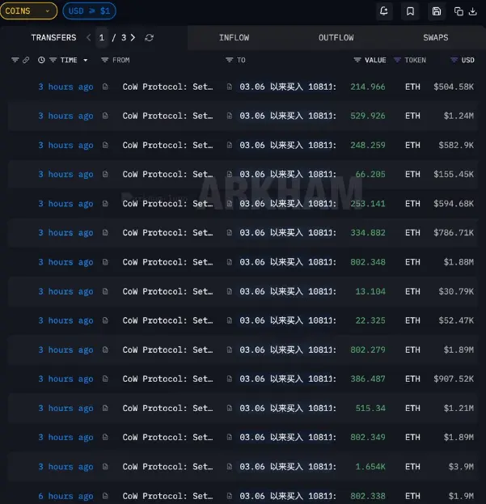Image resolution: width=486 pixels, height=504 pixels.
Task: Open the TIME column filter icon
Action: point(53,60)
